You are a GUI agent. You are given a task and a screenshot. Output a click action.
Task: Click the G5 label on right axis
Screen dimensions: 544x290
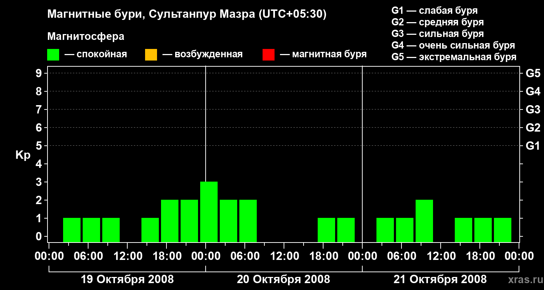point(533,74)
